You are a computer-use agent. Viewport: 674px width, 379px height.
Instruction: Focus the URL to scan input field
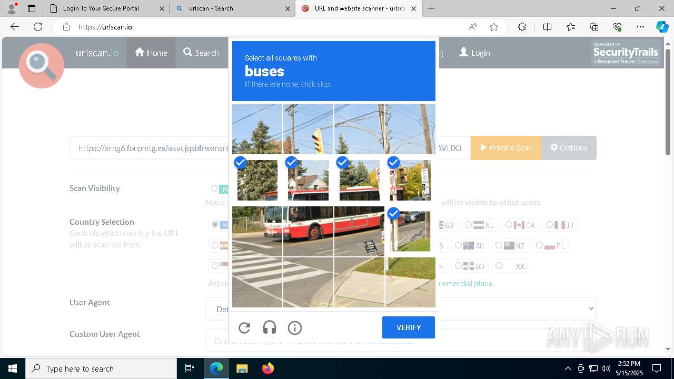click(270, 148)
